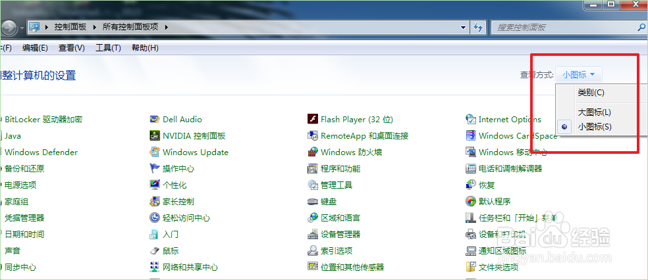Open the 备份和还原 link
The image size is (648, 280).
[x=24, y=169]
